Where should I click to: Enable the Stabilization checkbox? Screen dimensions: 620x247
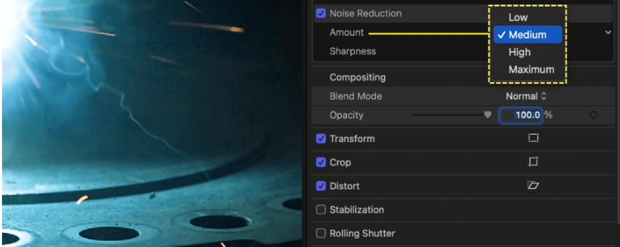click(321, 210)
